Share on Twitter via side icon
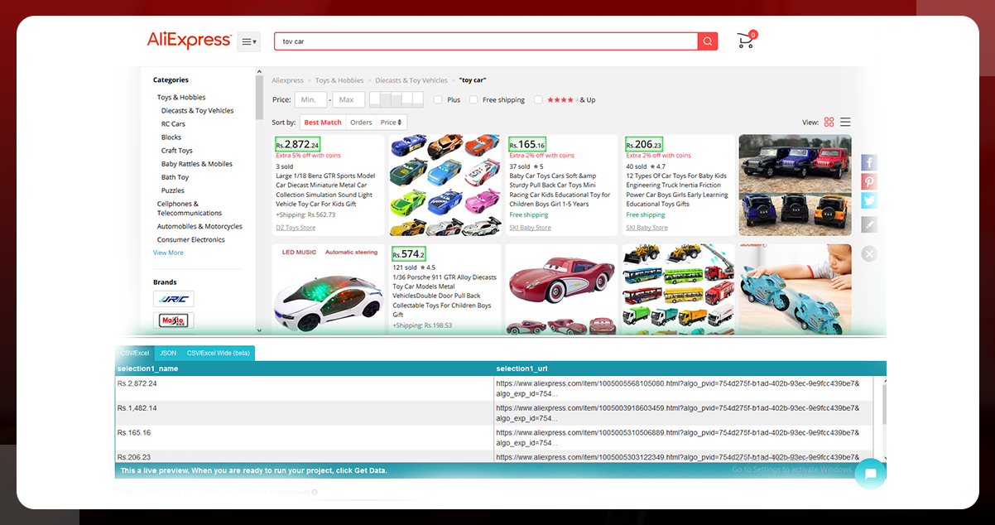This screenshot has height=525, width=995. coord(869,201)
